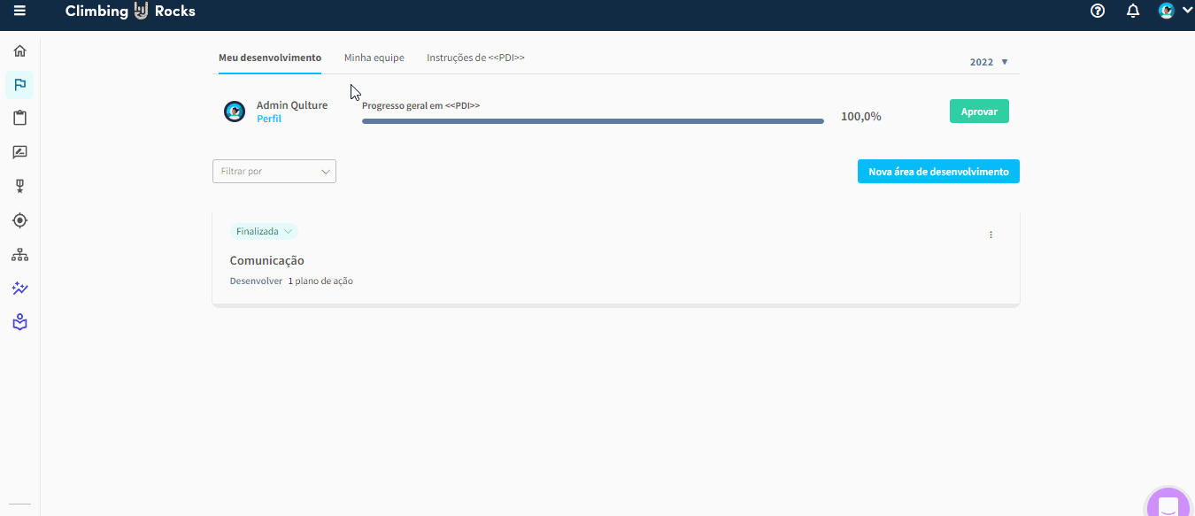
Task: Change the Finalizada status dropdown
Action: pyautogui.click(x=264, y=232)
